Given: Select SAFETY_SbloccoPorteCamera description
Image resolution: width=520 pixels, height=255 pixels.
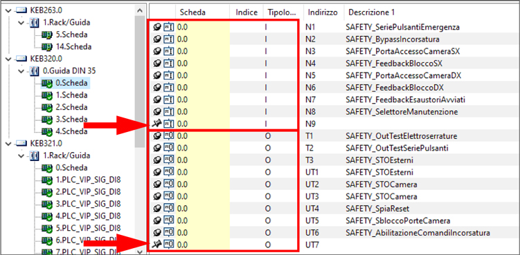Looking at the screenshot, I should 397,221.
